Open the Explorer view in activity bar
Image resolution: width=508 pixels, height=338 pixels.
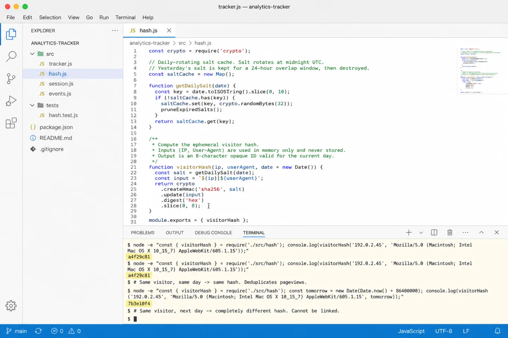click(11, 34)
